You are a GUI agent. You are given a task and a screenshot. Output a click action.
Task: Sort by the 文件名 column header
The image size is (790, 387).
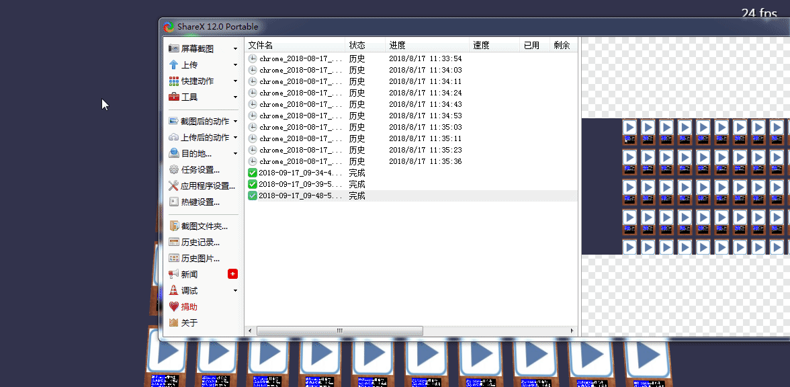(x=295, y=46)
